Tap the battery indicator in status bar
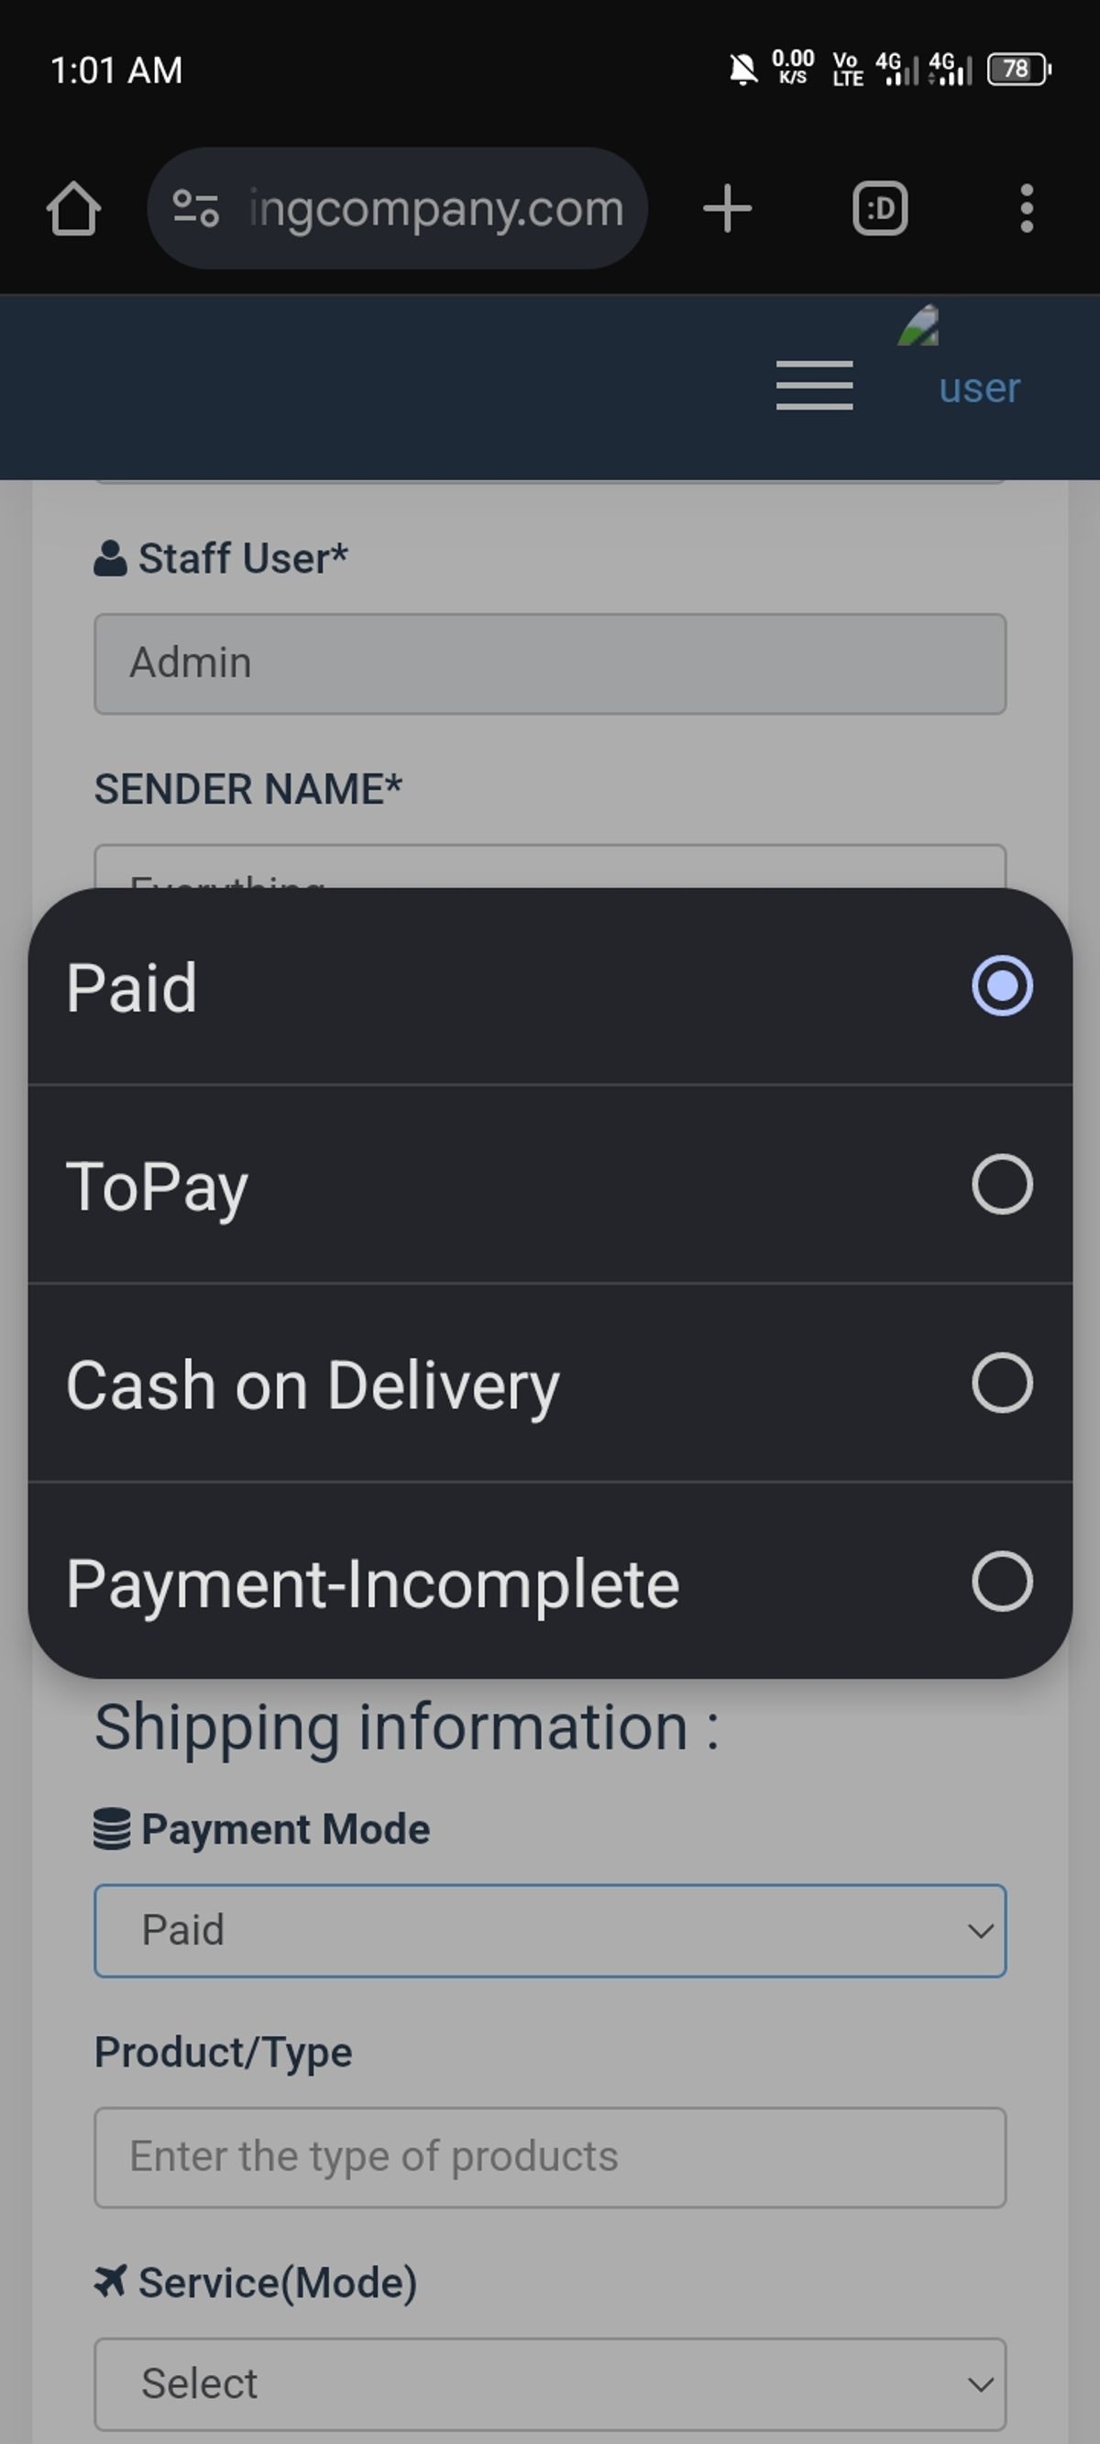The image size is (1100, 2444). click(1017, 70)
